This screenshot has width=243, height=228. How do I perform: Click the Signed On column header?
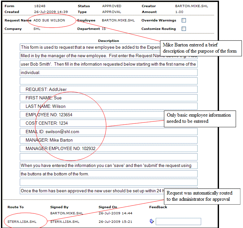click(x=108, y=207)
